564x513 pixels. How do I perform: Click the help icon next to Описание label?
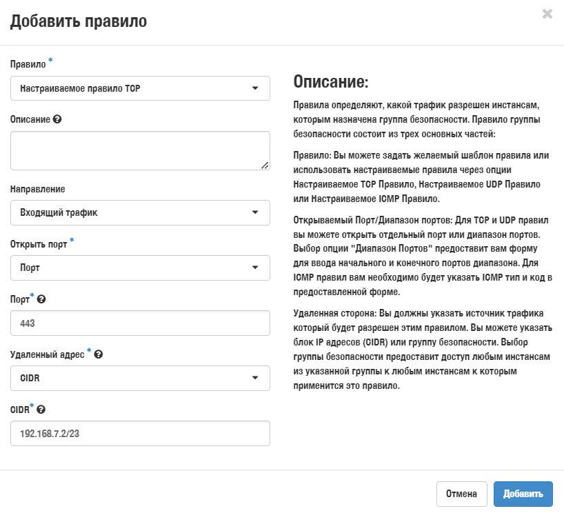(57, 119)
